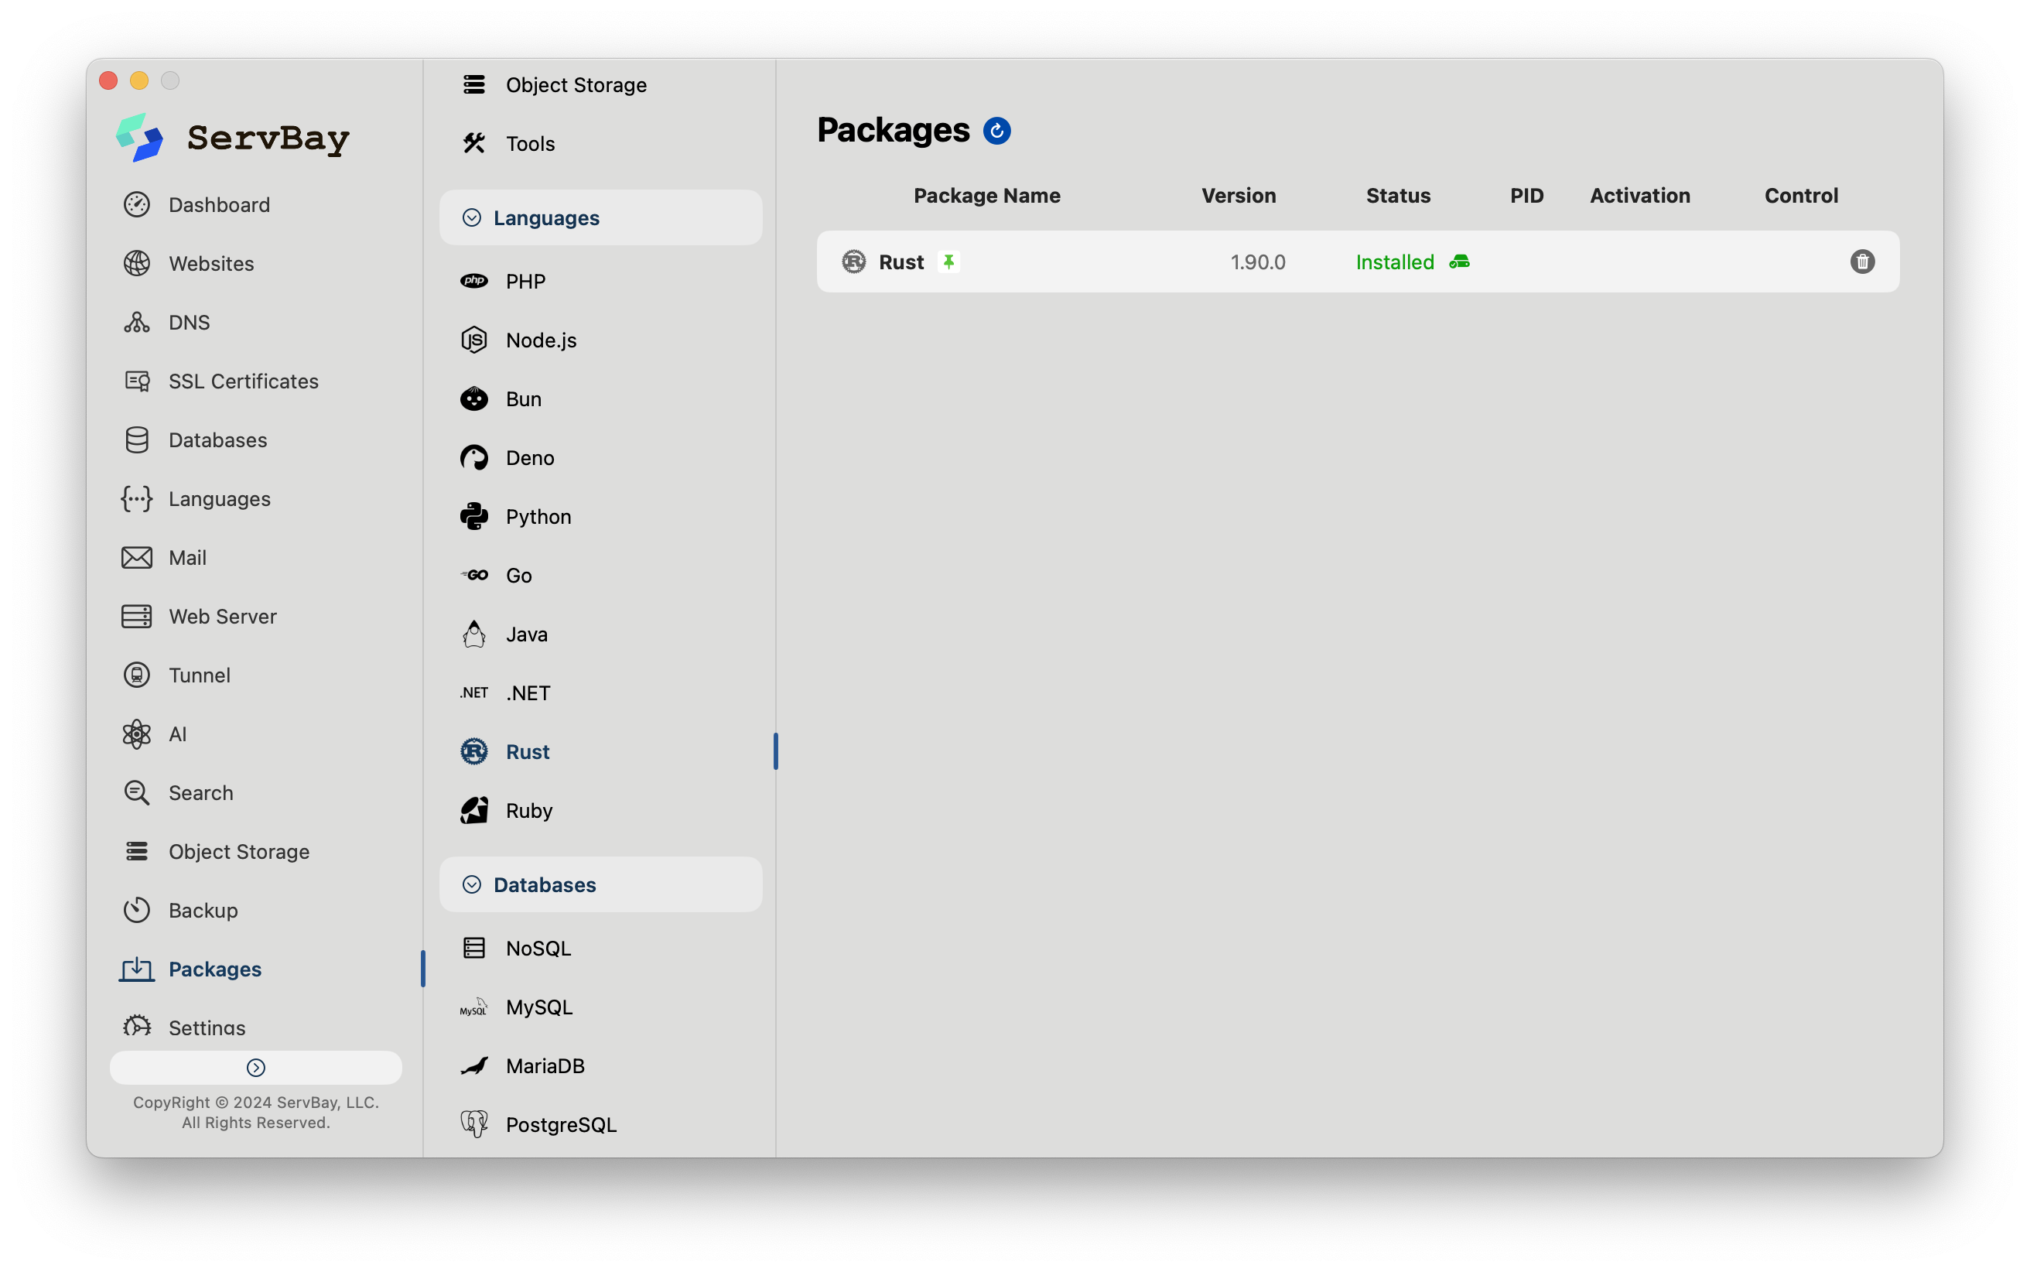Go to the Websites page

tap(211, 263)
